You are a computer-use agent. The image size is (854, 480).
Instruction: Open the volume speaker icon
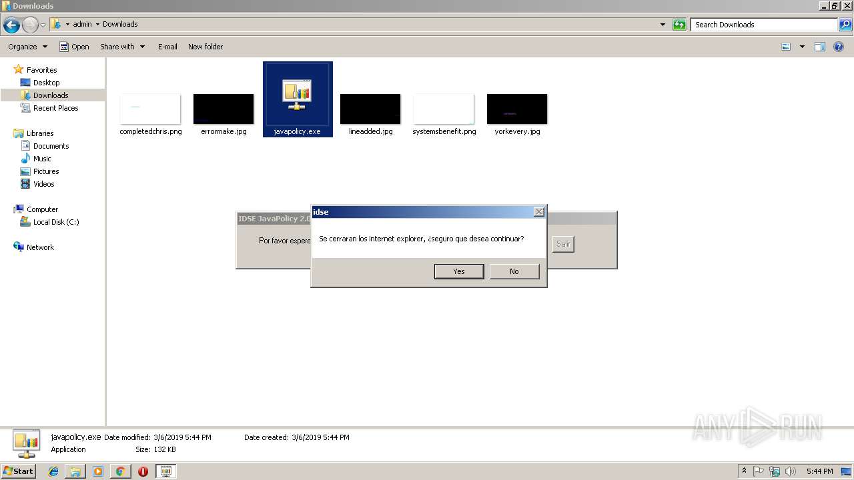(x=791, y=471)
